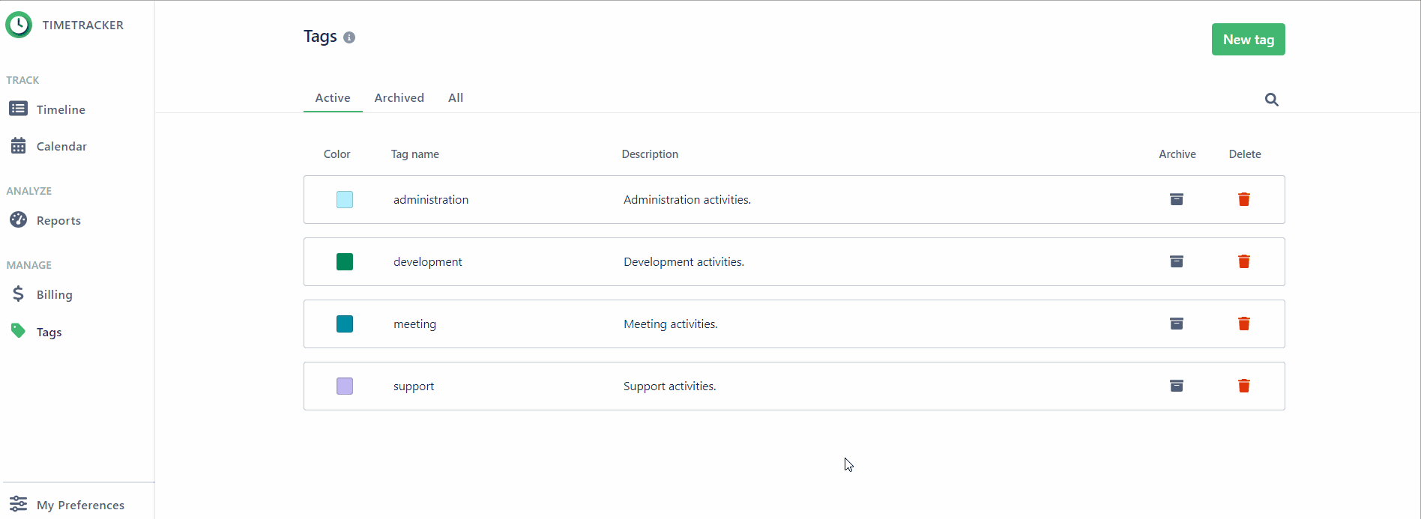This screenshot has height=519, width=1421.
Task: Open the support tag row
Action: (x=413, y=386)
